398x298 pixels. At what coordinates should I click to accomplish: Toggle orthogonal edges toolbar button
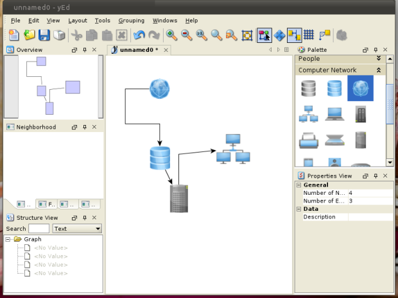(294, 35)
